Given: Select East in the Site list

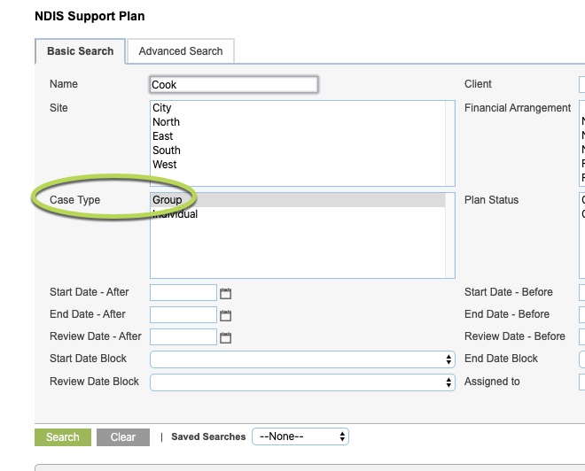Looking at the screenshot, I should (x=298, y=136).
